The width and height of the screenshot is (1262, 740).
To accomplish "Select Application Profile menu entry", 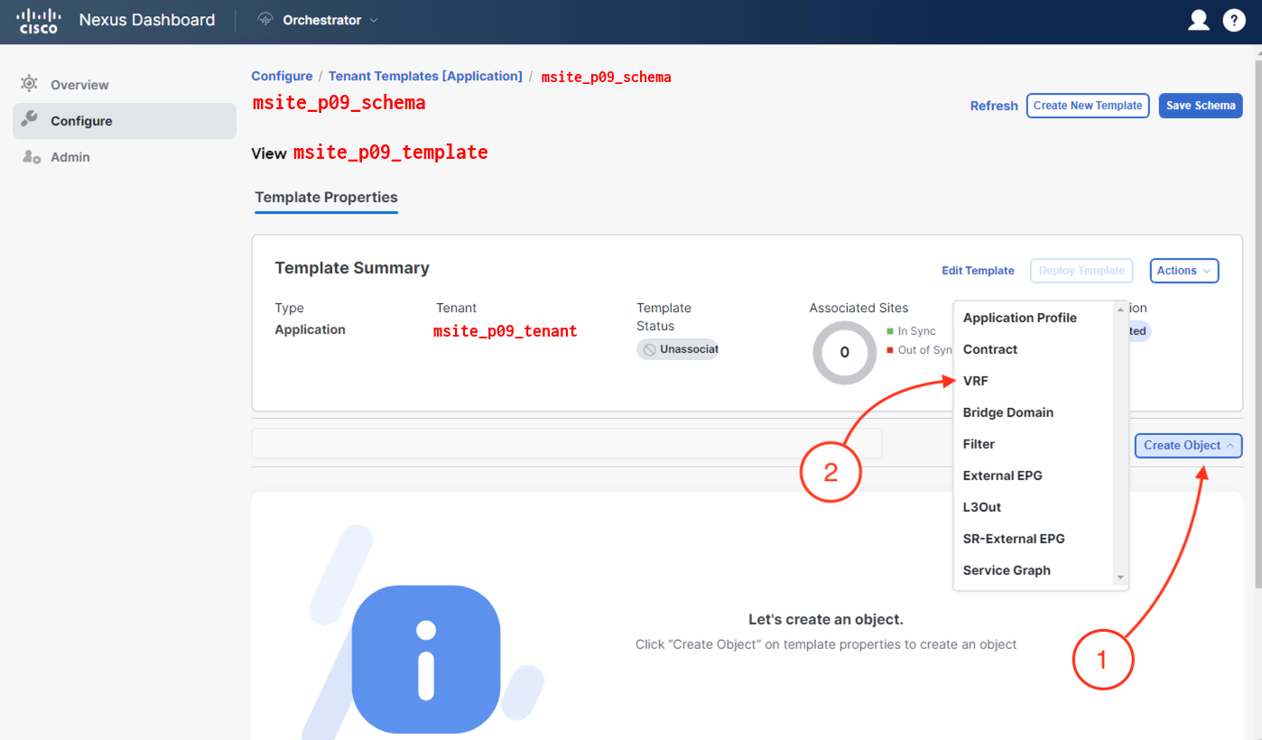I will coord(1019,318).
